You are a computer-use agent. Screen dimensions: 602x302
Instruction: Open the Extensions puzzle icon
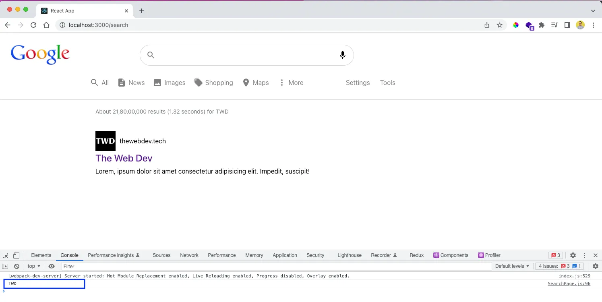542,25
